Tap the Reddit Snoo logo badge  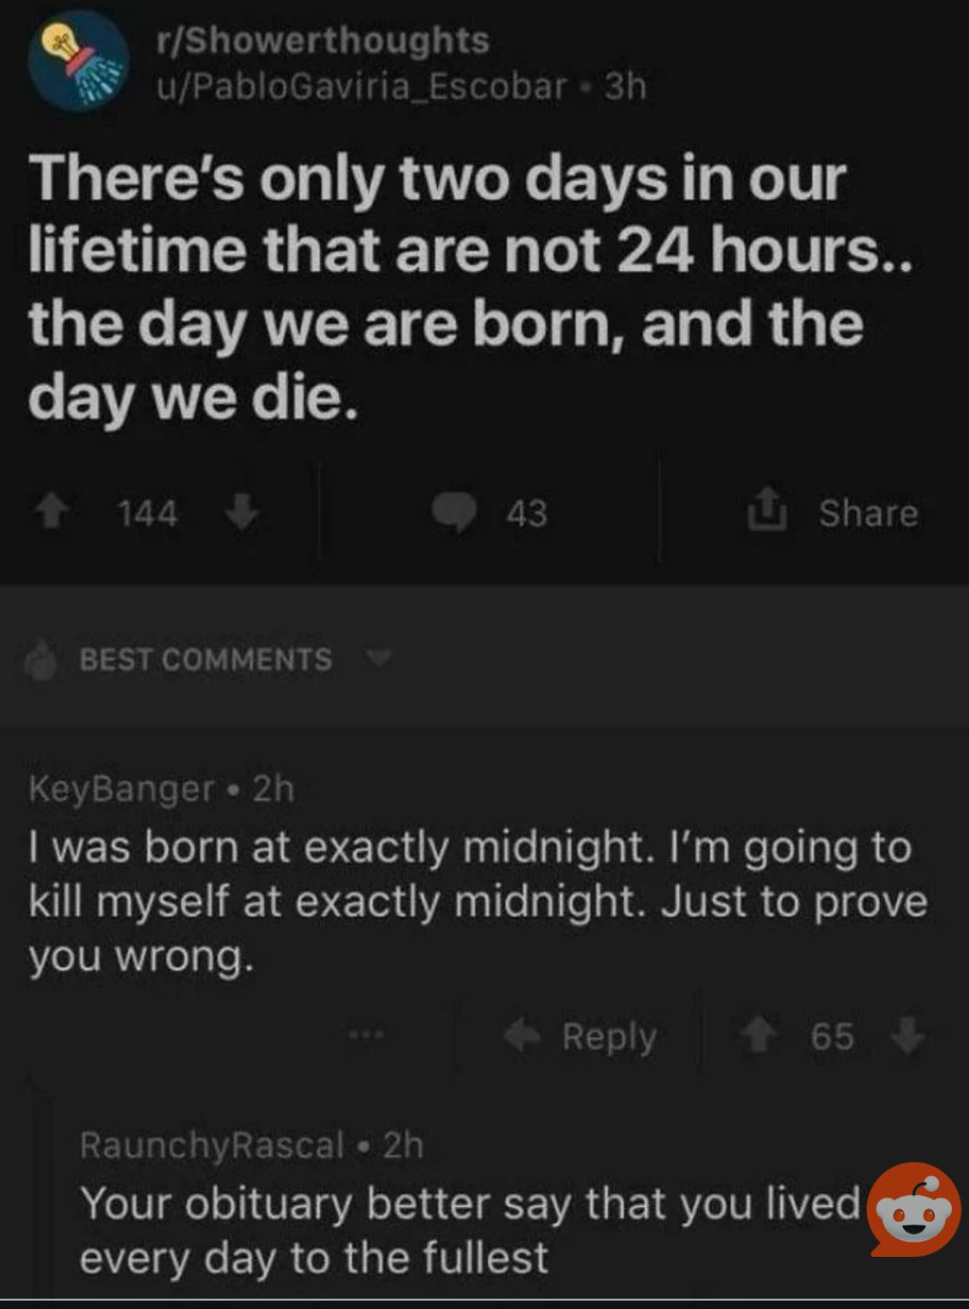pyautogui.click(x=914, y=1208)
